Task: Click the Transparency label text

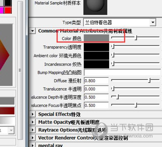Action: tap(62, 47)
